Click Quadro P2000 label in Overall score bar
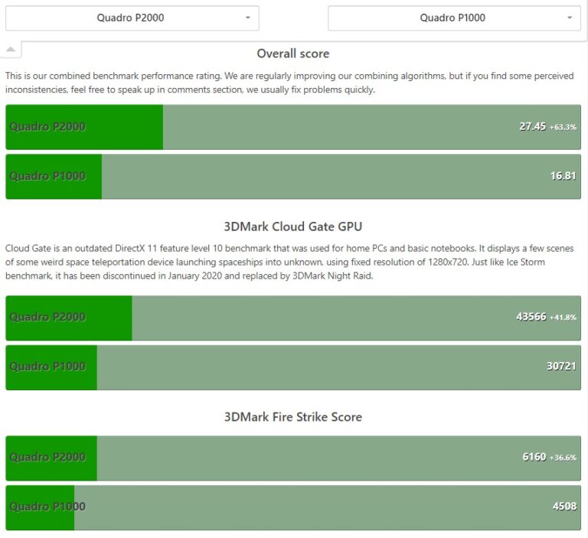This screenshot has height=538, width=588. pos(47,127)
